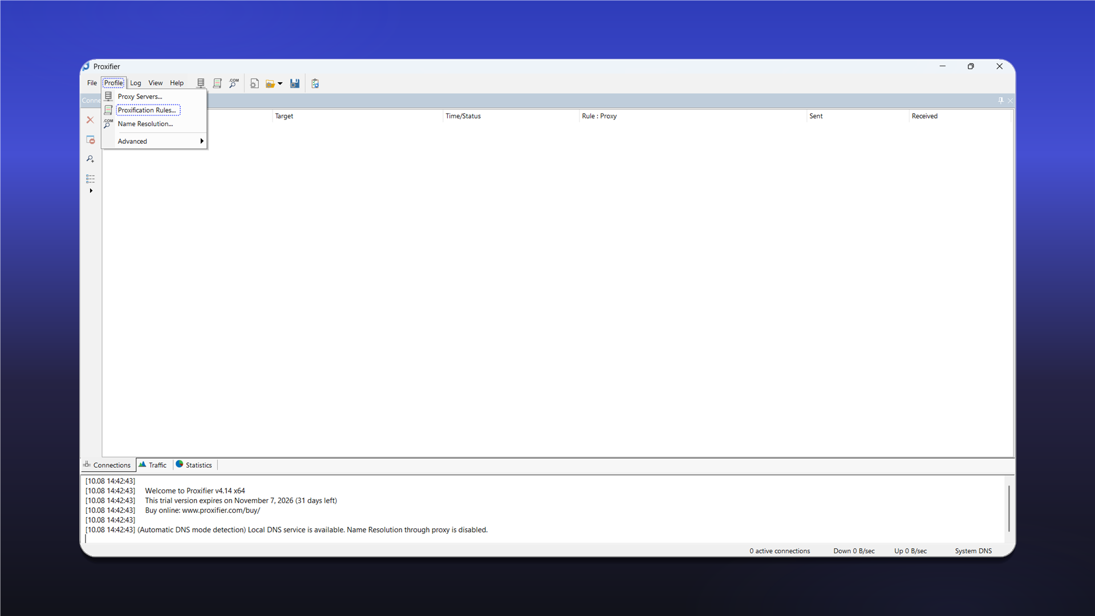Switch to the Traffic tab

[x=153, y=465]
